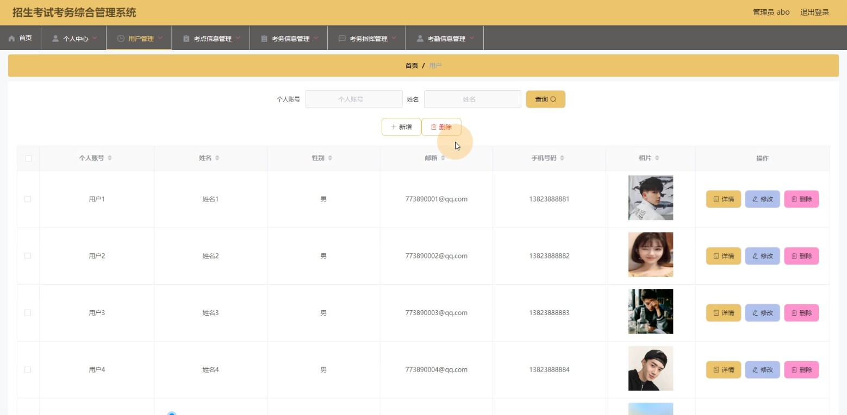
Task: Sort by the 个人账号 column sort arrows
Action: pyautogui.click(x=110, y=158)
